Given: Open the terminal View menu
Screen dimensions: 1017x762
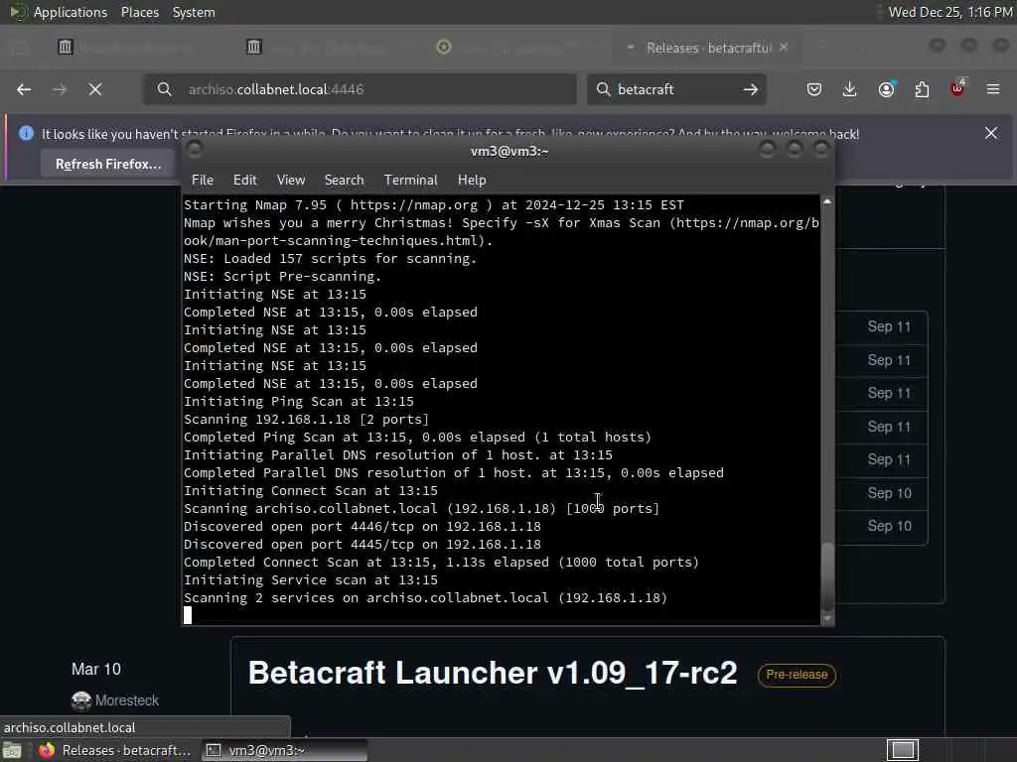Looking at the screenshot, I should 291,181.
